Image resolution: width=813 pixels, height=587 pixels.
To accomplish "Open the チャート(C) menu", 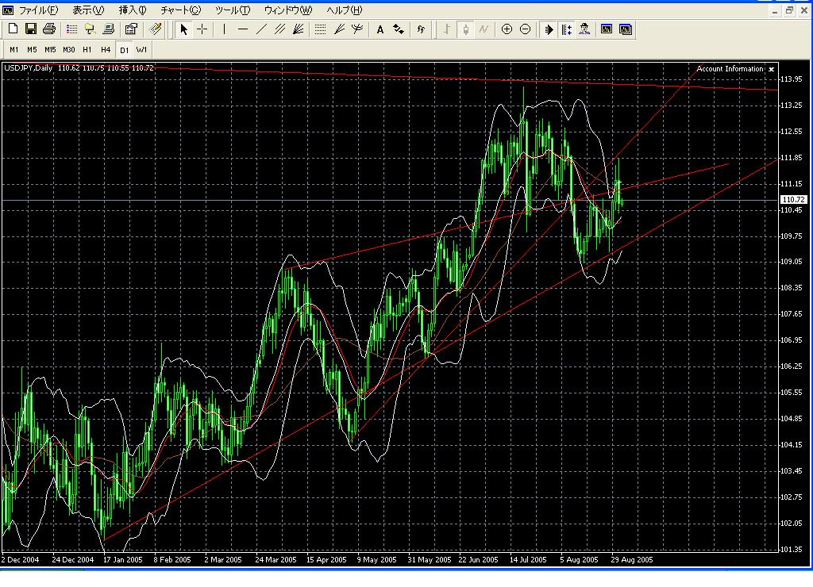I will [x=180, y=10].
